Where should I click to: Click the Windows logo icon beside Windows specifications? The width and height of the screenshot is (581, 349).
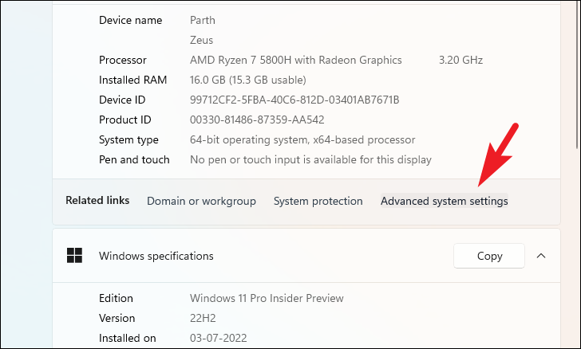pos(74,255)
